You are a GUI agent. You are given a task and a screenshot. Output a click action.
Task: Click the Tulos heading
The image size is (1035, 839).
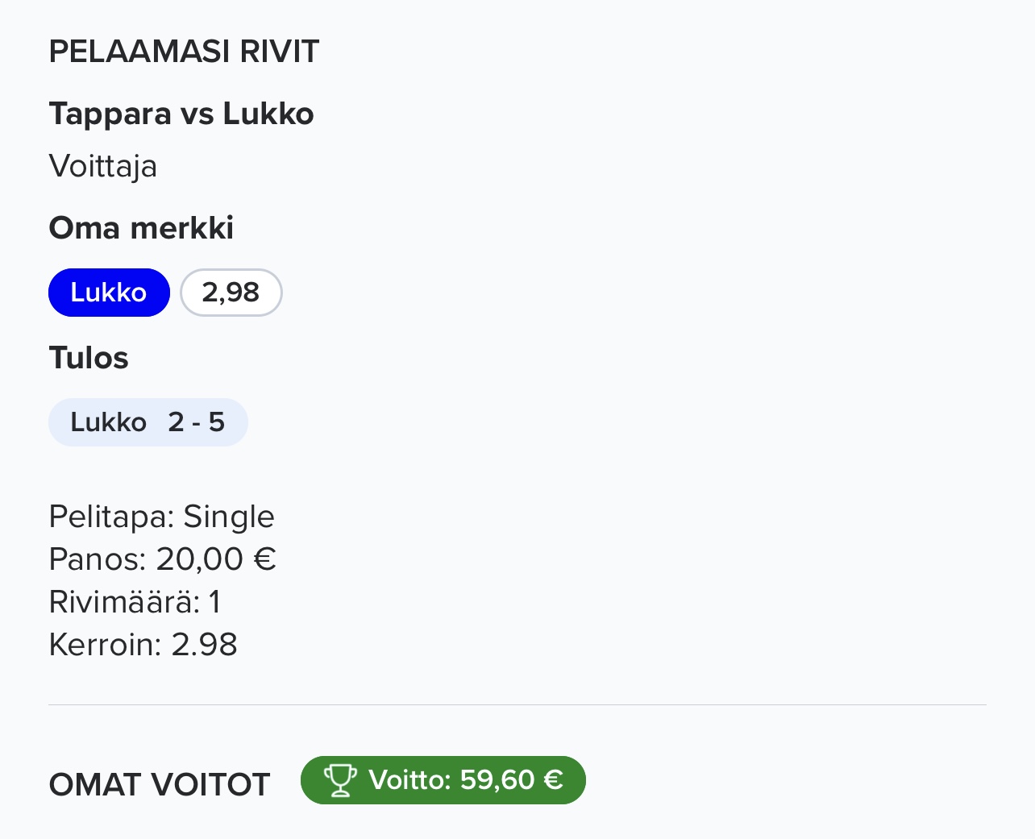[89, 358]
